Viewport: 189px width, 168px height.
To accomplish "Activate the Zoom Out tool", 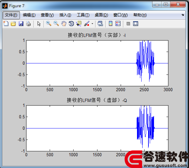I will click(x=56, y=24).
